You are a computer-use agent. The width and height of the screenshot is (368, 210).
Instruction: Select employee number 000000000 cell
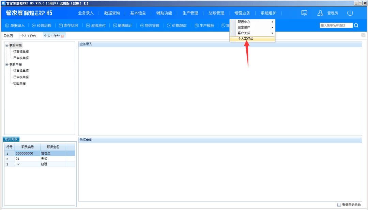pyautogui.click(x=28, y=153)
